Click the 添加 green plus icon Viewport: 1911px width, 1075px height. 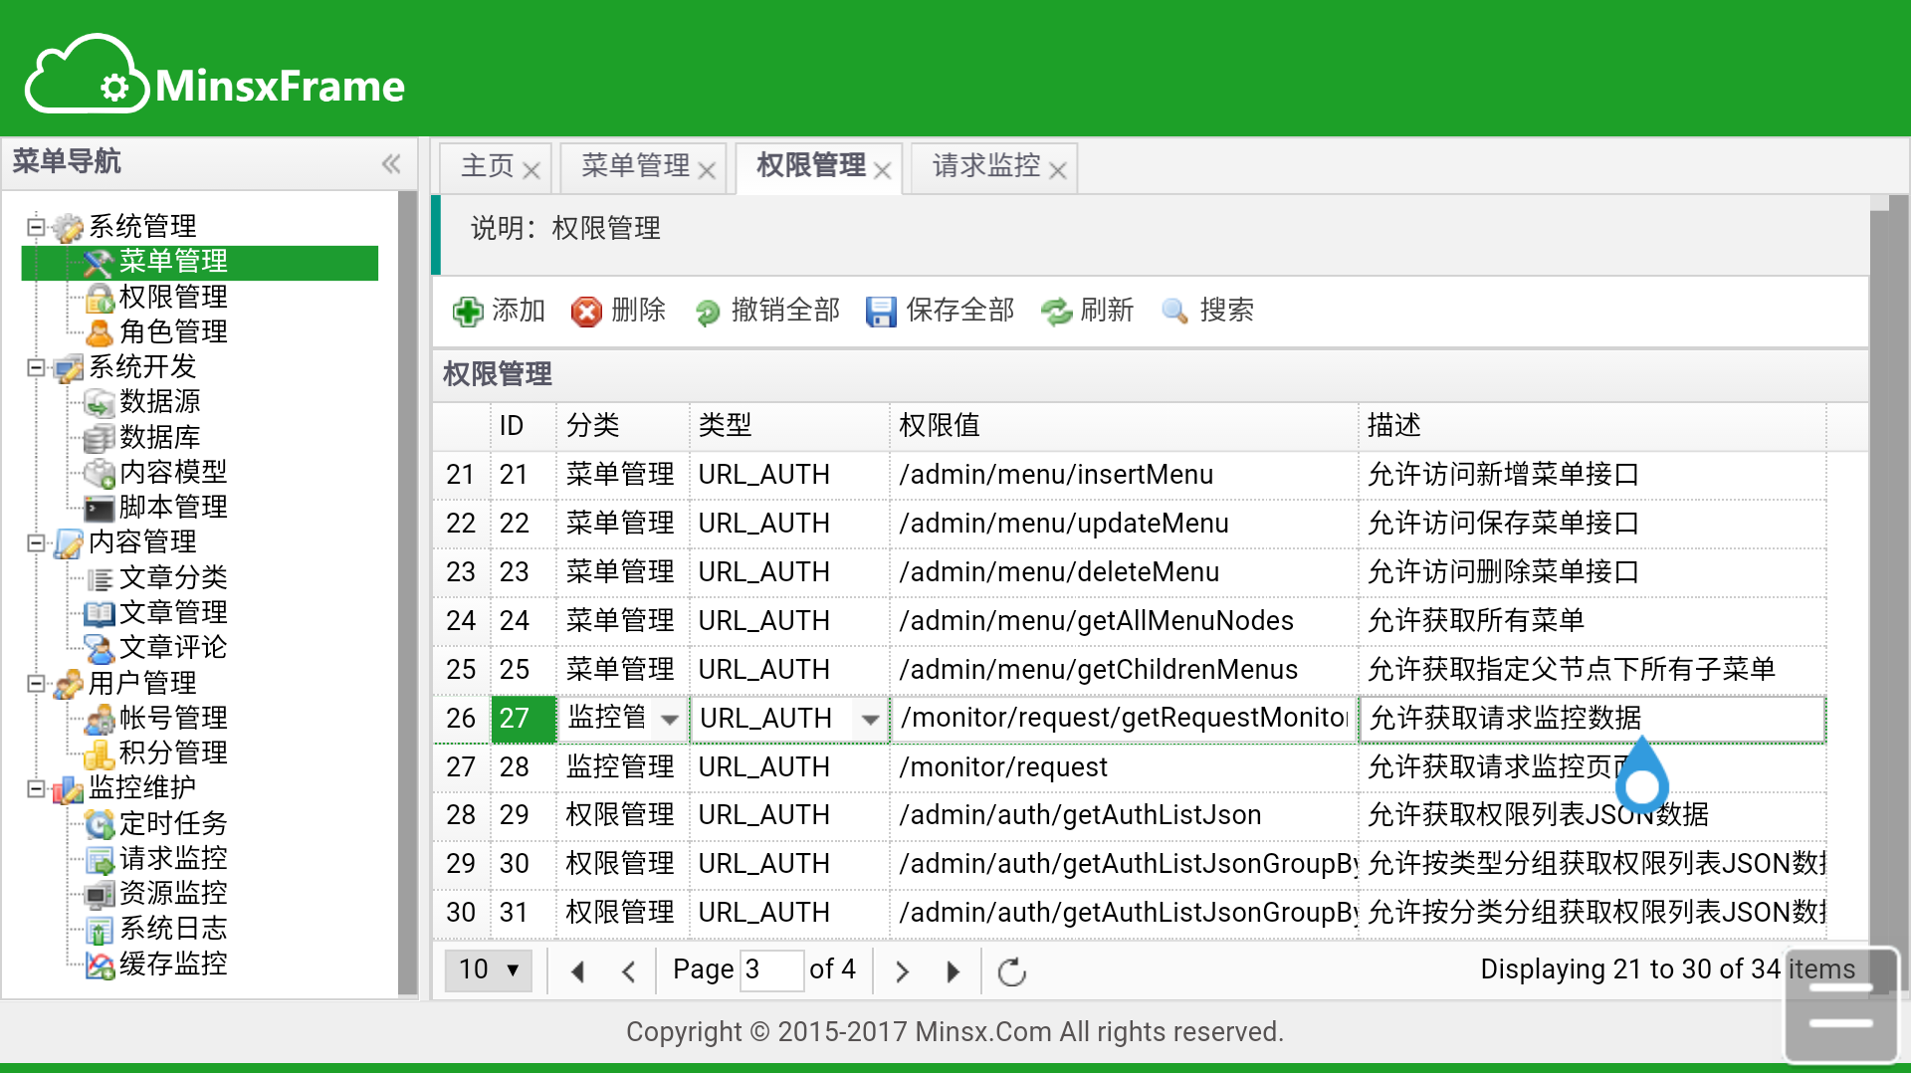pyautogui.click(x=467, y=312)
